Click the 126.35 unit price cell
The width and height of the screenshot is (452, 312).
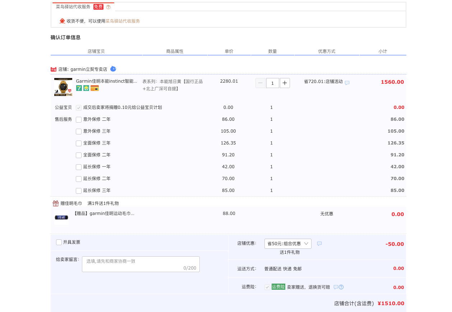coord(229,143)
